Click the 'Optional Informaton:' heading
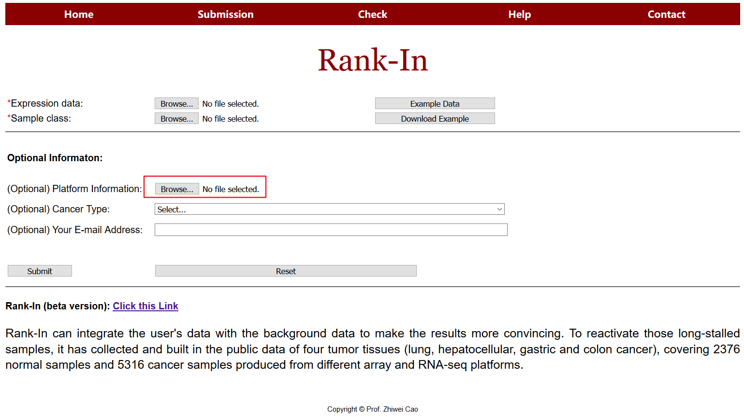This screenshot has height=417, width=744. point(55,158)
